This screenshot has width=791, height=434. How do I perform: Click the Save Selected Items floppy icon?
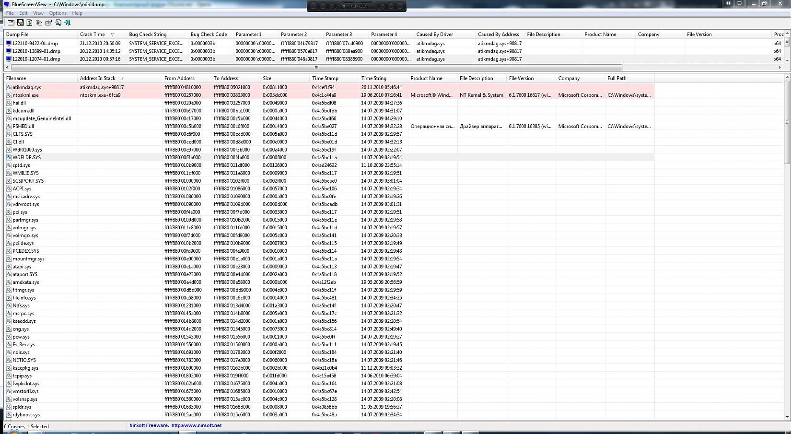point(20,23)
